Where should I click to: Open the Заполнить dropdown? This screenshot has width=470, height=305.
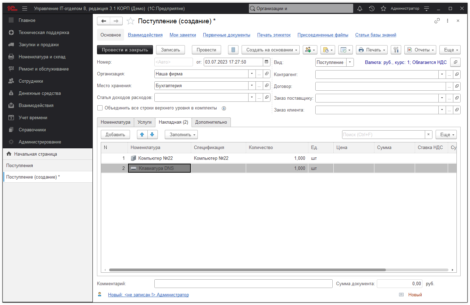[x=181, y=134]
